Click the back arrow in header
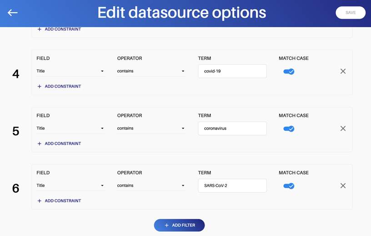The width and height of the screenshot is (371, 236). tap(13, 13)
